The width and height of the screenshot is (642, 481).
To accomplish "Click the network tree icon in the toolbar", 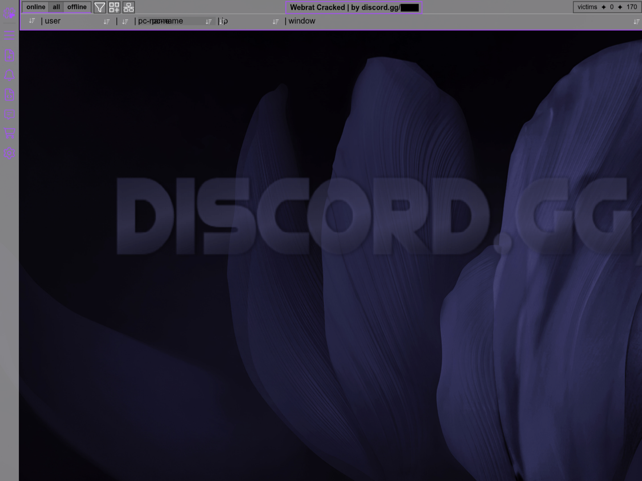I will (x=128, y=8).
